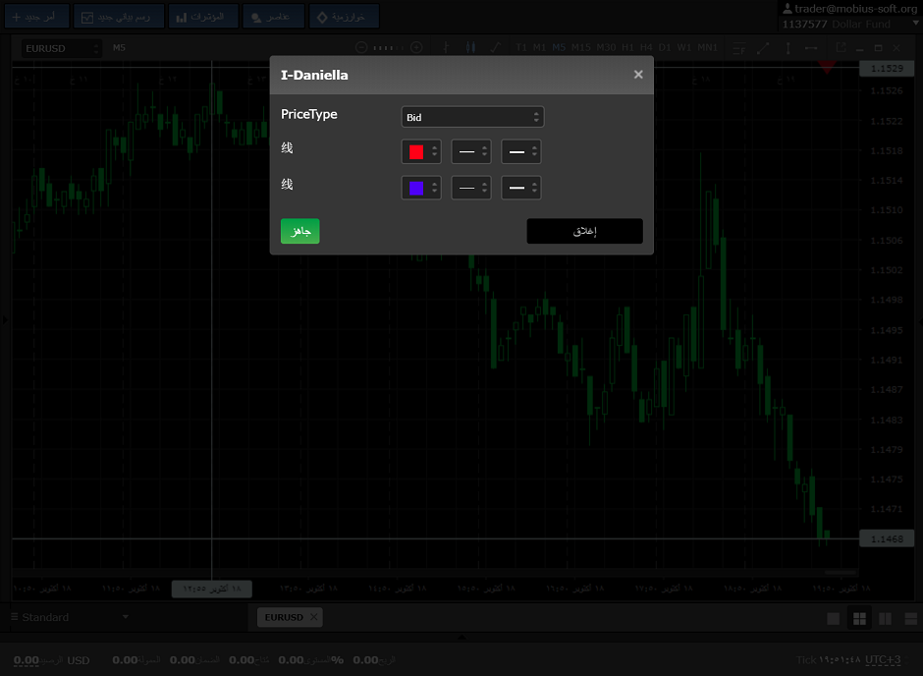Screen dimensions: 923x676
Task: Open line style dropdown at end of blue line row
Action: [x=521, y=188]
